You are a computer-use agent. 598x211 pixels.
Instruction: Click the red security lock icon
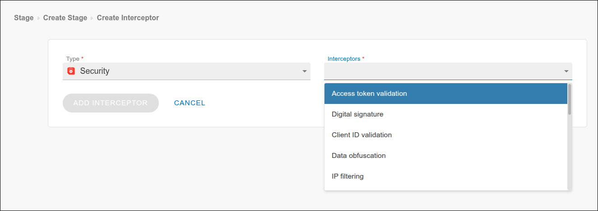(x=71, y=71)
